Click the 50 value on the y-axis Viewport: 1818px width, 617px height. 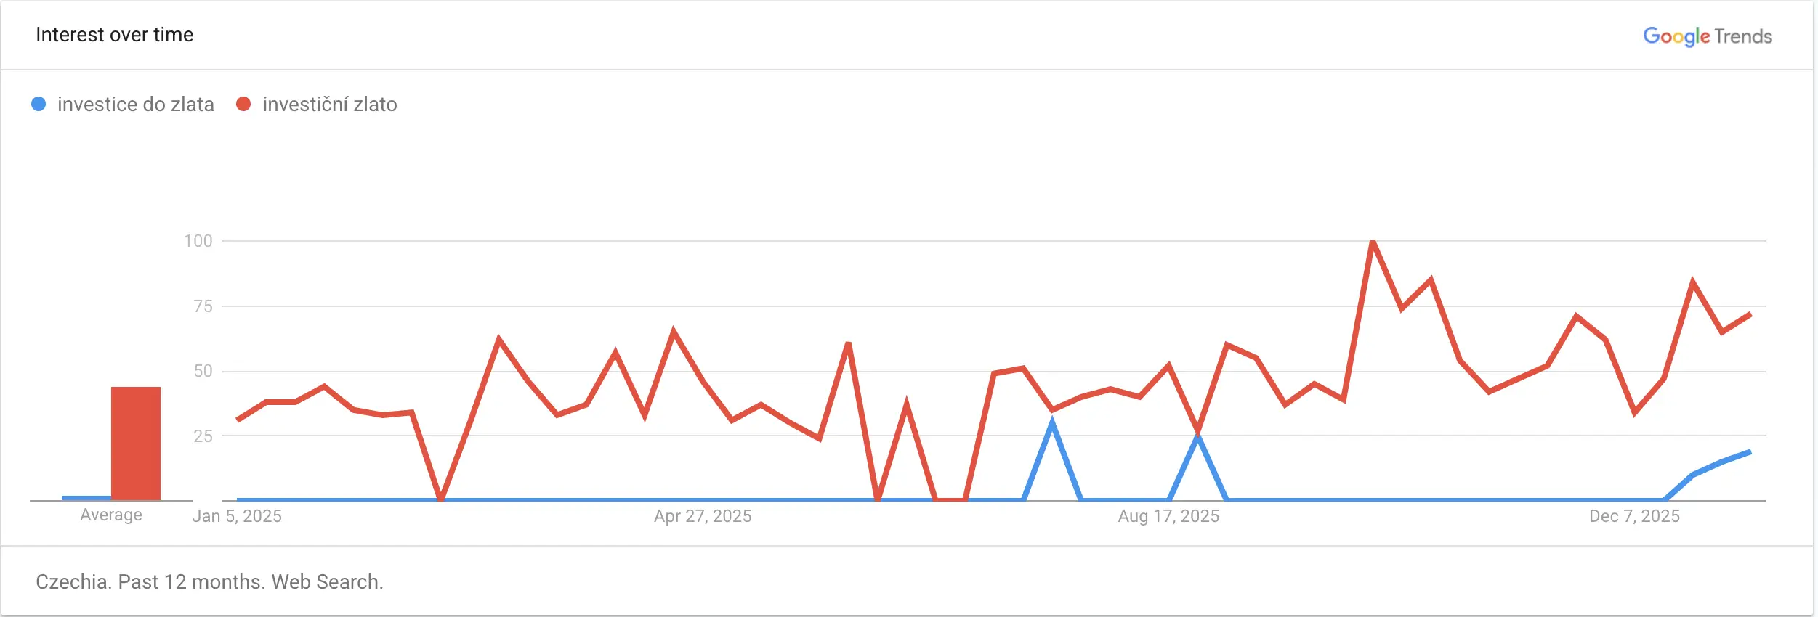coord(203,371)
